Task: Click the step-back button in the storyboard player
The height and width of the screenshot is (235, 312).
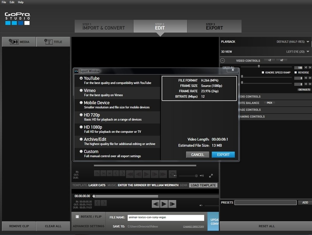Action: (156, 204)
